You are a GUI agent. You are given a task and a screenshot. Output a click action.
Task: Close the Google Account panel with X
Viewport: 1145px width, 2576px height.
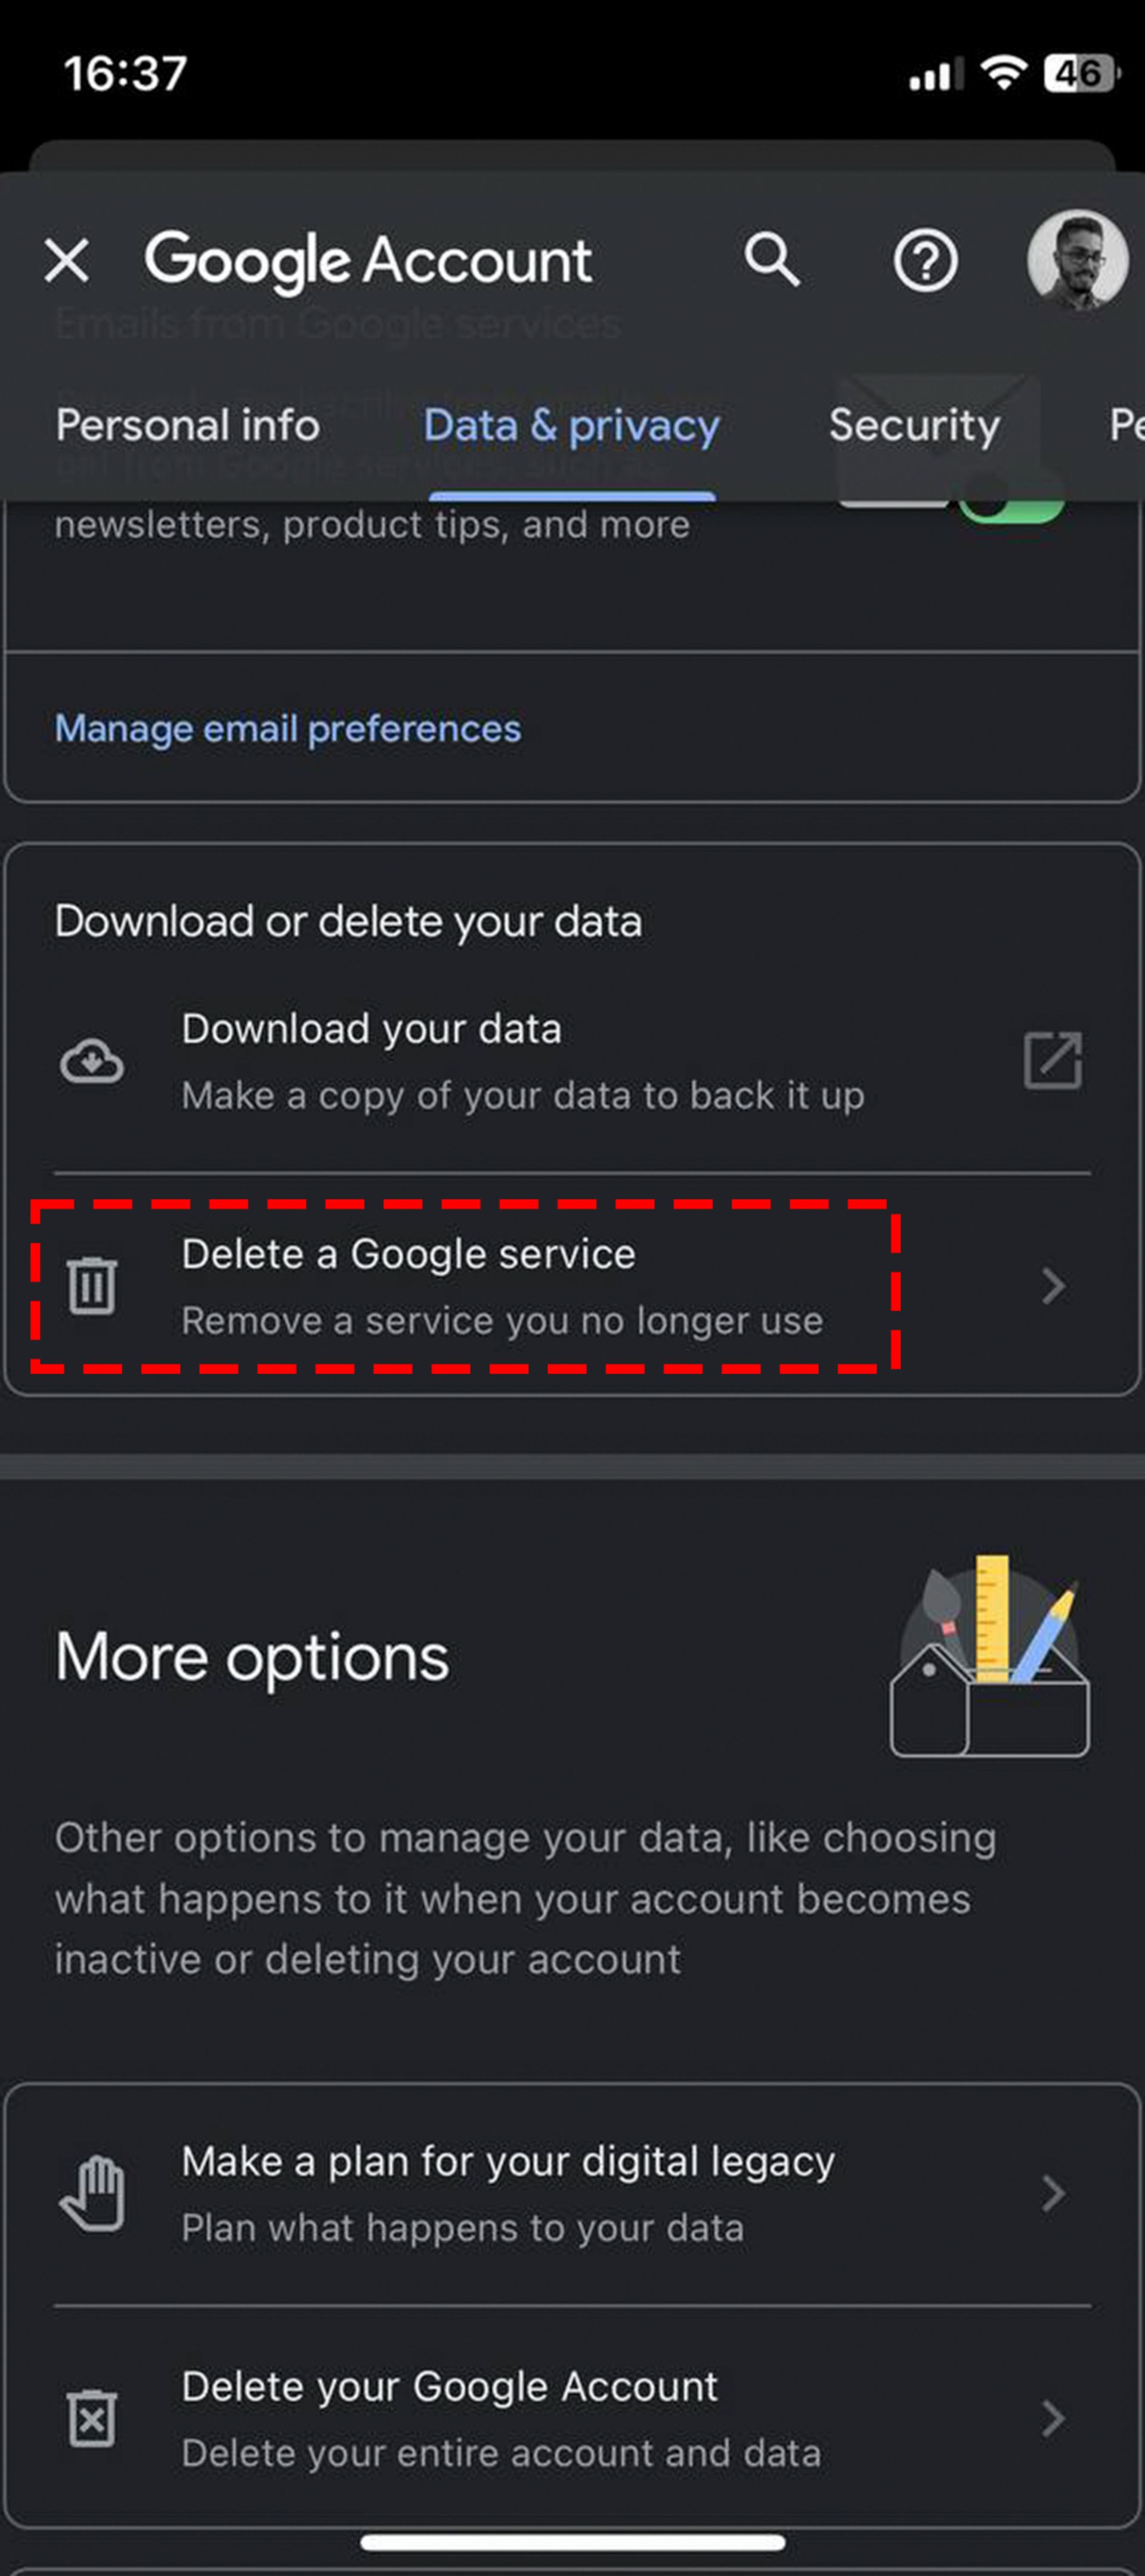pyautogui.click(x=69, y=259)
